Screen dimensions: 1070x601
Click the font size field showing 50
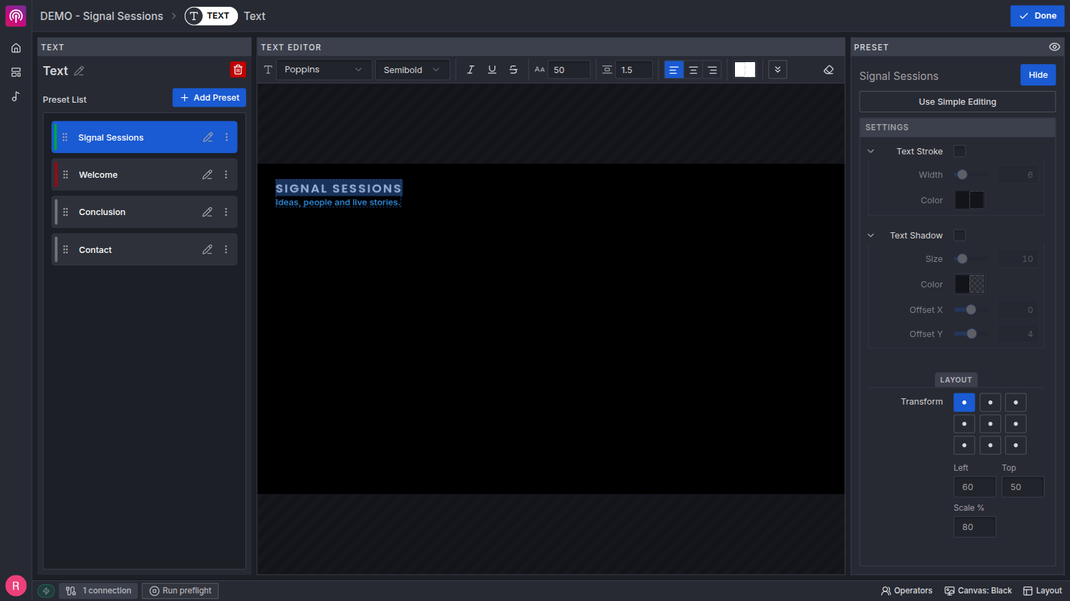(569, 70)
